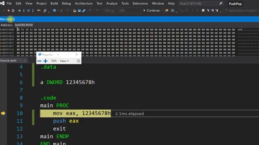Click the 150% zoom level in Magnifier
Viewport: 259px width, 145px height.
click(x=53, y=61)
